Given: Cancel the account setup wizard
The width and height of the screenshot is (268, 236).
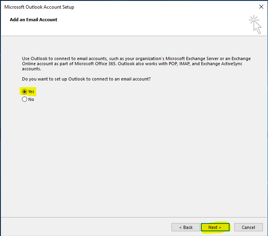Looking at the screenshot, I should click(248, 227).
